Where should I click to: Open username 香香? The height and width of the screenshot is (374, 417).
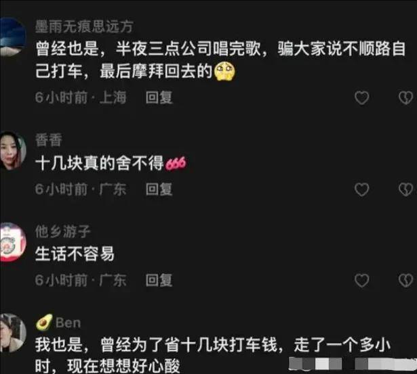coord(49,140)
